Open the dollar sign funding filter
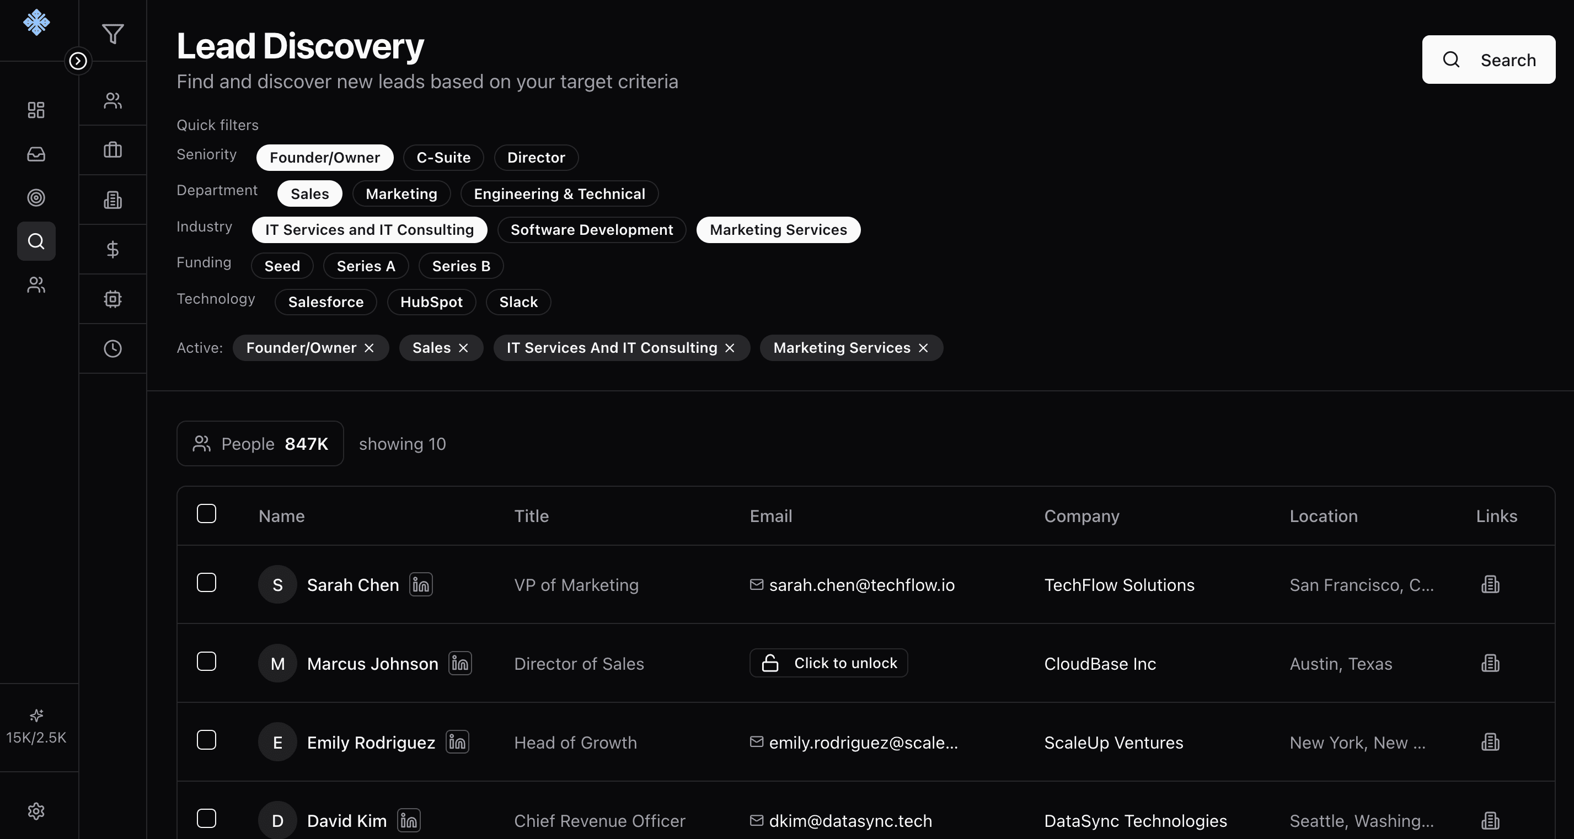The width and height of the screenshot is (1574, 839). 113,249
